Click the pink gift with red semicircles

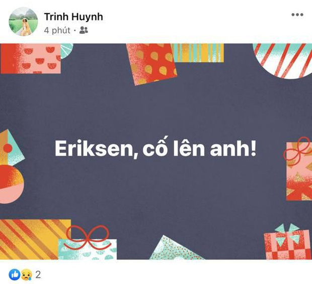pos(30,59)
